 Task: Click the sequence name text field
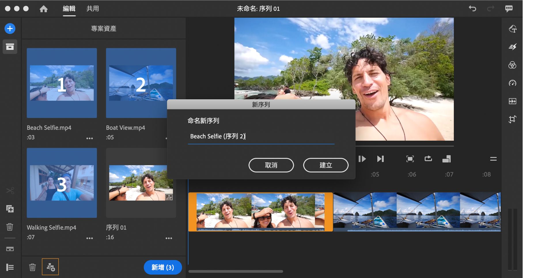pyautogui.click(x=261, y=136)
